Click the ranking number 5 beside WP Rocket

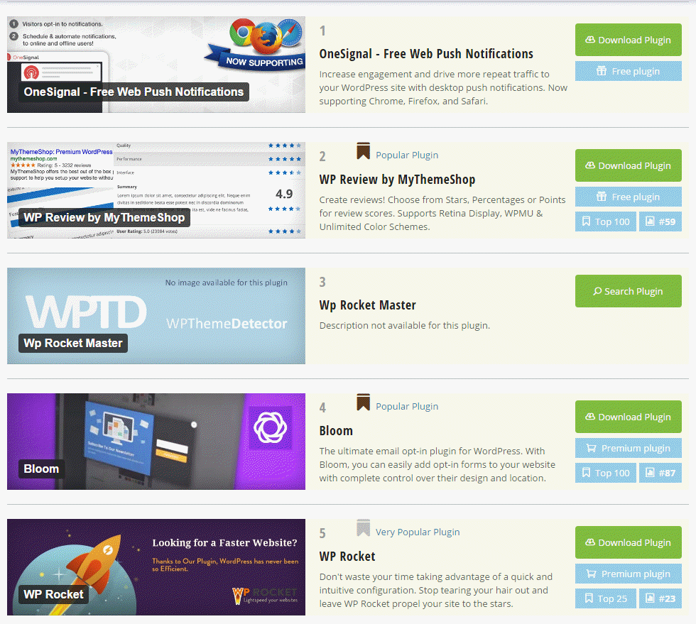(322, 533)
